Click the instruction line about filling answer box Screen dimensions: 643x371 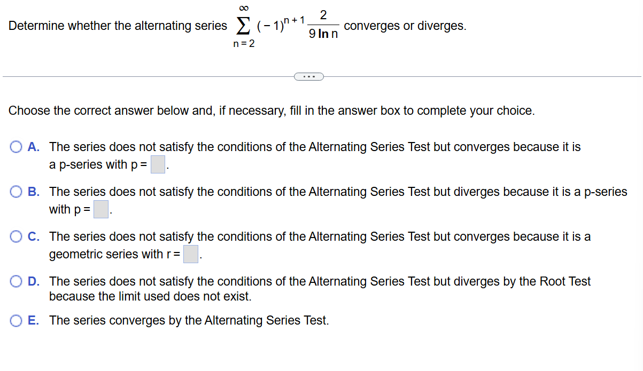coord(214,110)
